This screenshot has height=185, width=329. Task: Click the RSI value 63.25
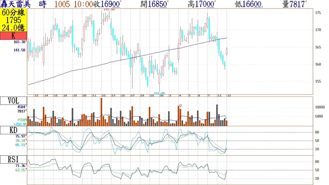(20, 170)
